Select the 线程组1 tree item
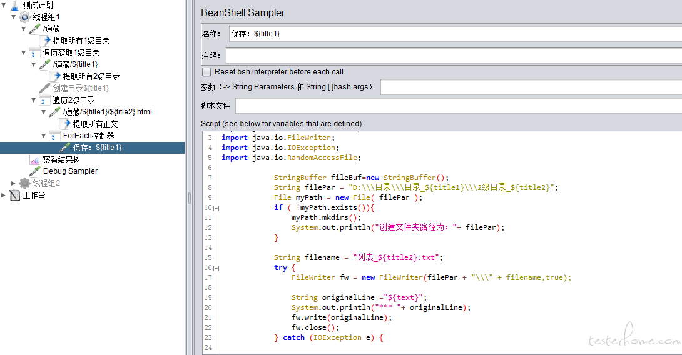This screenshot has height=355, width=682. point(46,17)
